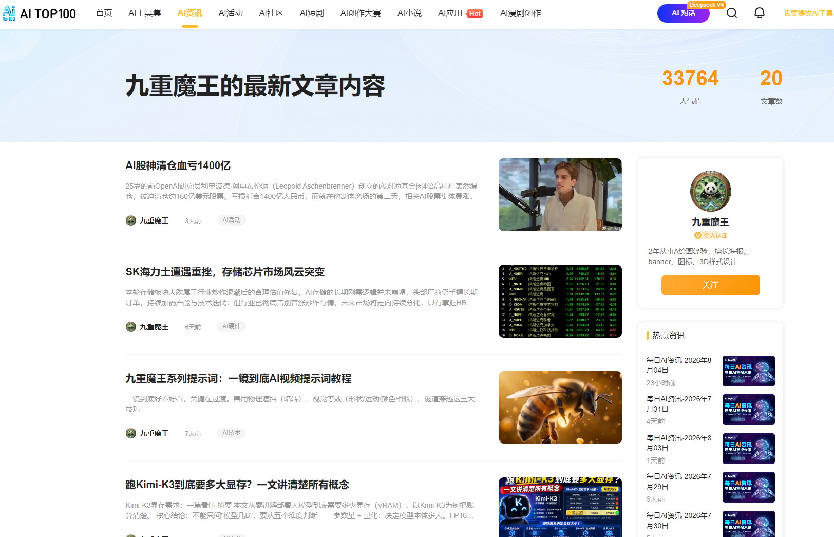Click the 20 文章数 count

[x=771, y=78]
